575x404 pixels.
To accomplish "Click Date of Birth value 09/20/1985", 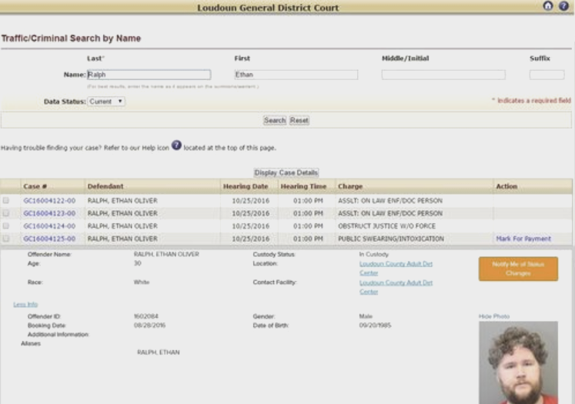I will (x=375, y=326).
